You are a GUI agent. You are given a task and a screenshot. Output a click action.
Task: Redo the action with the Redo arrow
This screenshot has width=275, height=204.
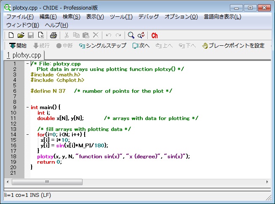[x=118, y=35]
